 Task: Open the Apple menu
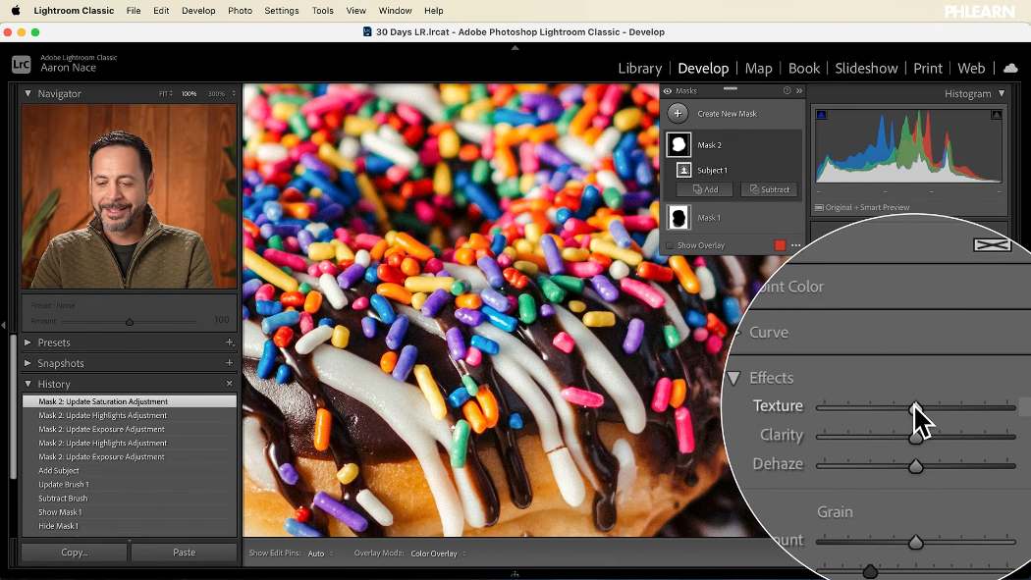[16, 11]
